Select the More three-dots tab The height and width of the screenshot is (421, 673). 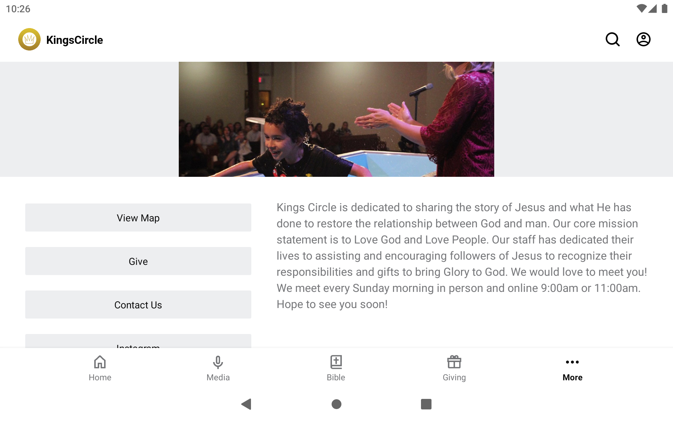tap(572, 368)
